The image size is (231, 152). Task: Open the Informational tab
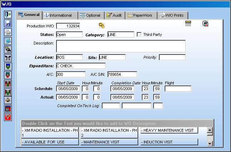60,15
